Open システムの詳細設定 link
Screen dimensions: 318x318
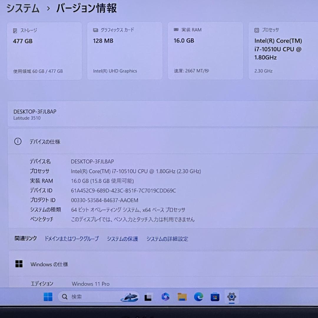[x=167, y=239]
